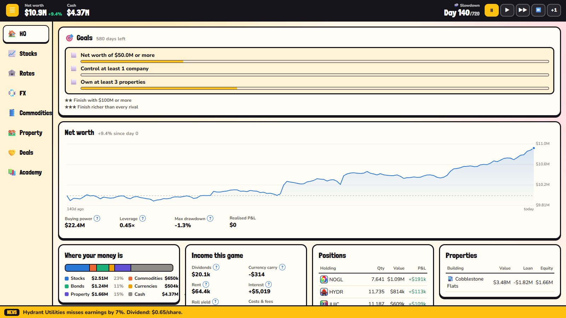Click the grey Cash segment of allocation bar

(x=152, y=268)
